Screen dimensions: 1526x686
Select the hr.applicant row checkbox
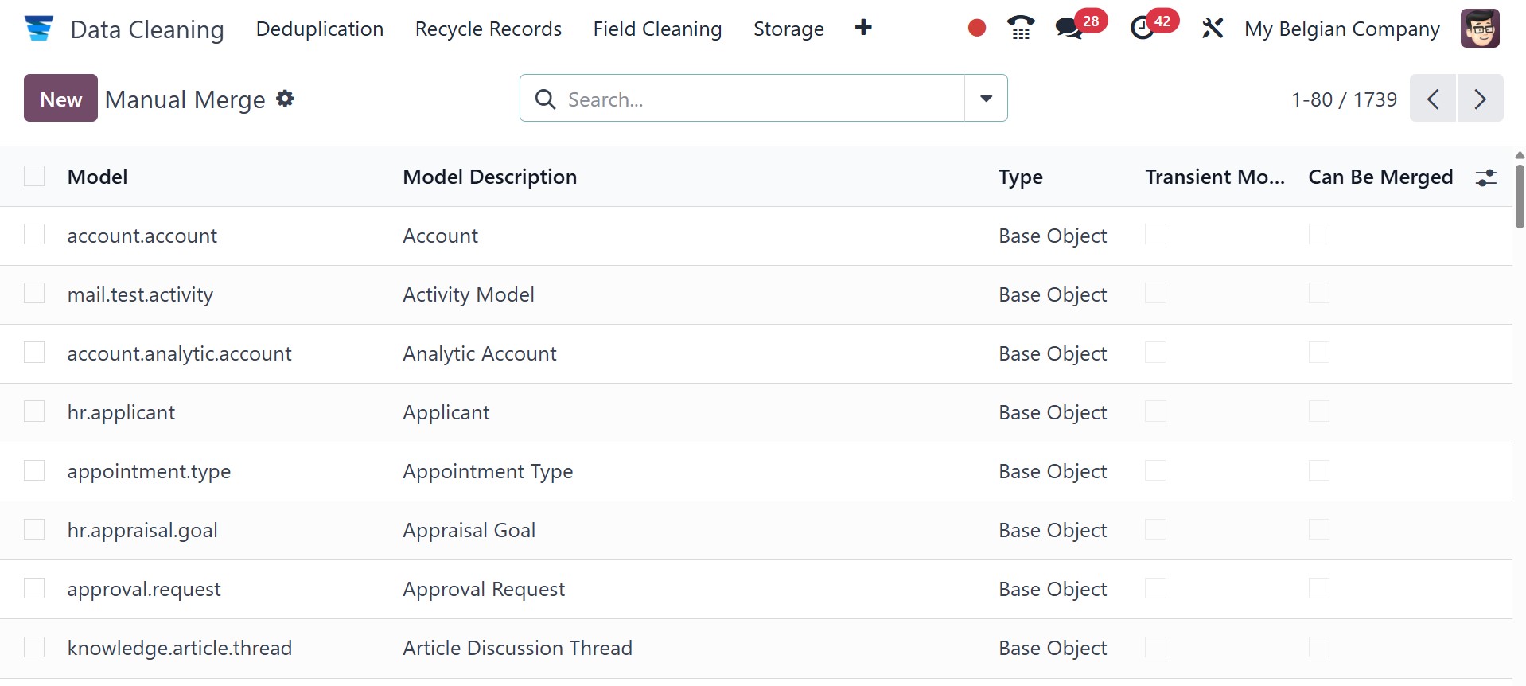click(34, 411)
